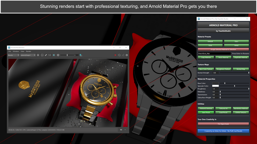Adjust the Metalness slider
The width and height of the screenshot is (257, 144).
234,92
